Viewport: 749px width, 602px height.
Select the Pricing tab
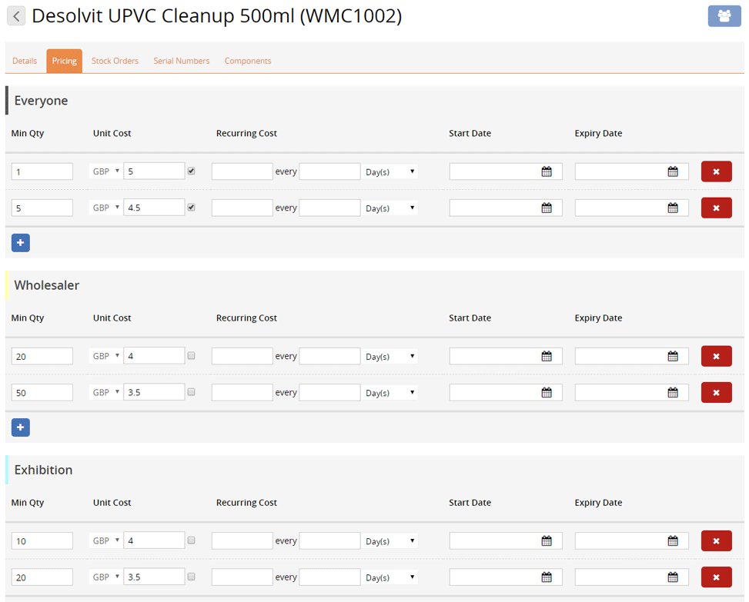(x=64, y=61)
